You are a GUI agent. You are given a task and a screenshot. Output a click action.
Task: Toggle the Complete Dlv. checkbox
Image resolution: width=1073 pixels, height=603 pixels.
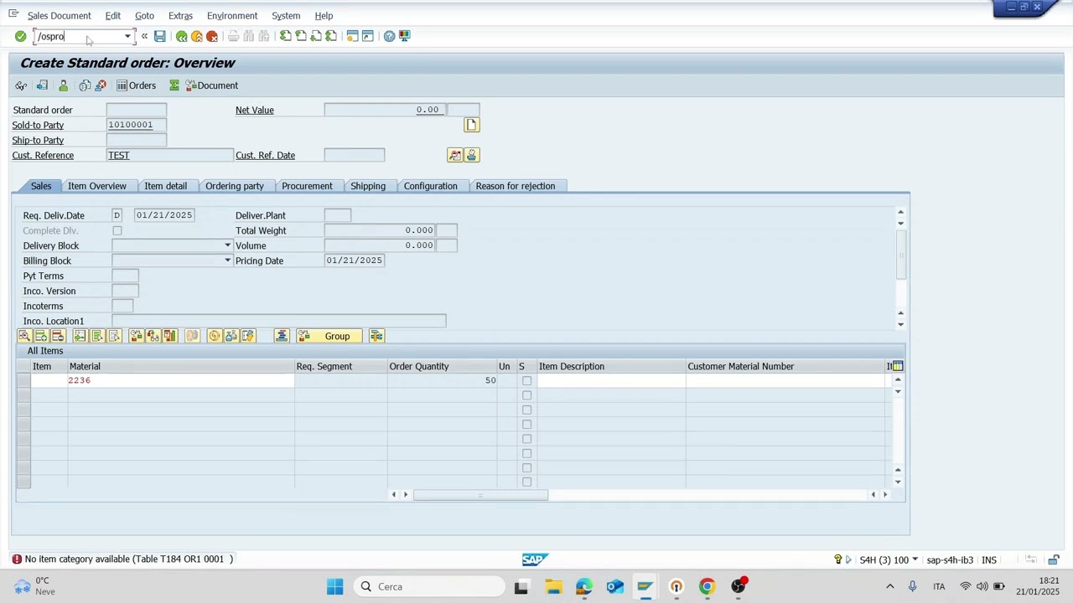[x=117, y=230]
